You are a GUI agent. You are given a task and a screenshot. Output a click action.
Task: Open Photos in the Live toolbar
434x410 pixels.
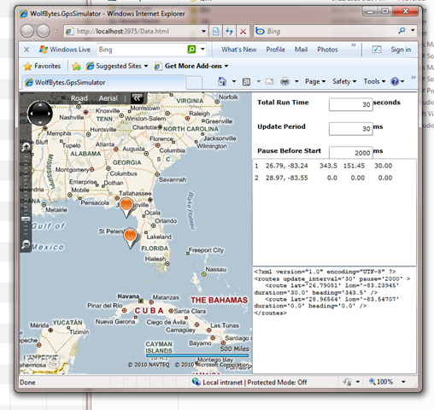327,50
